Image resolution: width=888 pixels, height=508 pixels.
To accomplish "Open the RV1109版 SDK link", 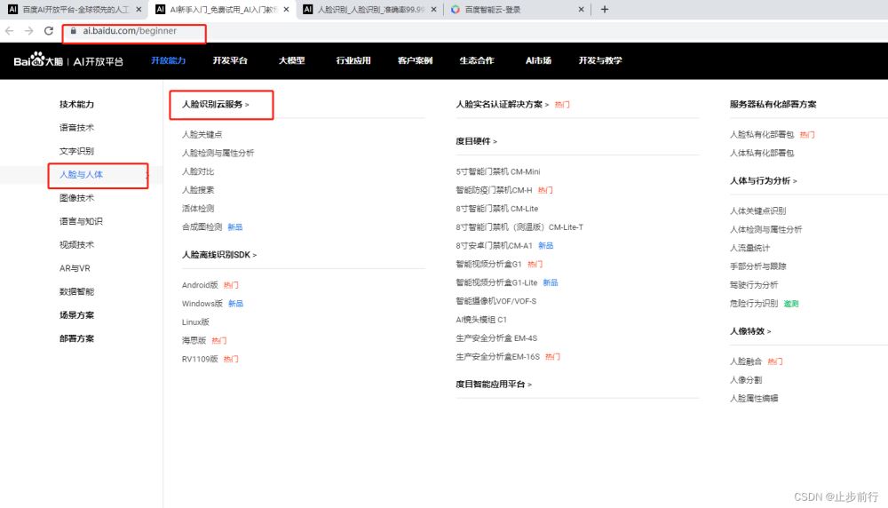I will click(x=200, y=359).
